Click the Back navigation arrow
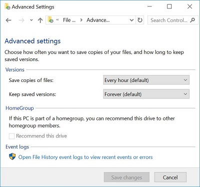Screen dimensions: 200x187 [x=8, y=20]
